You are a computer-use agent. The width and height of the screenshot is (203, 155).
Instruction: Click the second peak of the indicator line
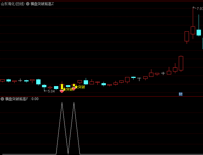pyautogui.click(x=74, y=103)
